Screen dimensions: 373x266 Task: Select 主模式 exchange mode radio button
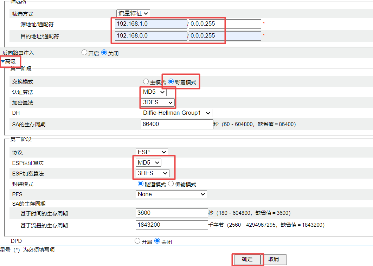click(x=146, y=82)
